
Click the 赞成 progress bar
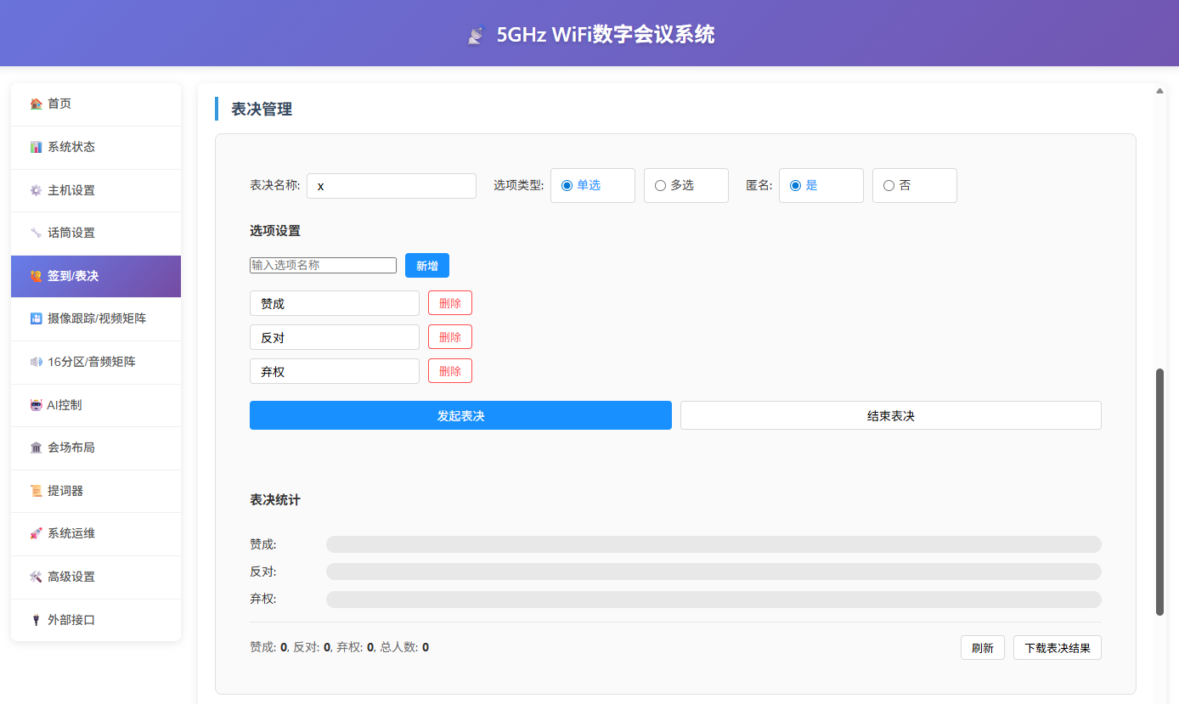point(714,544)
